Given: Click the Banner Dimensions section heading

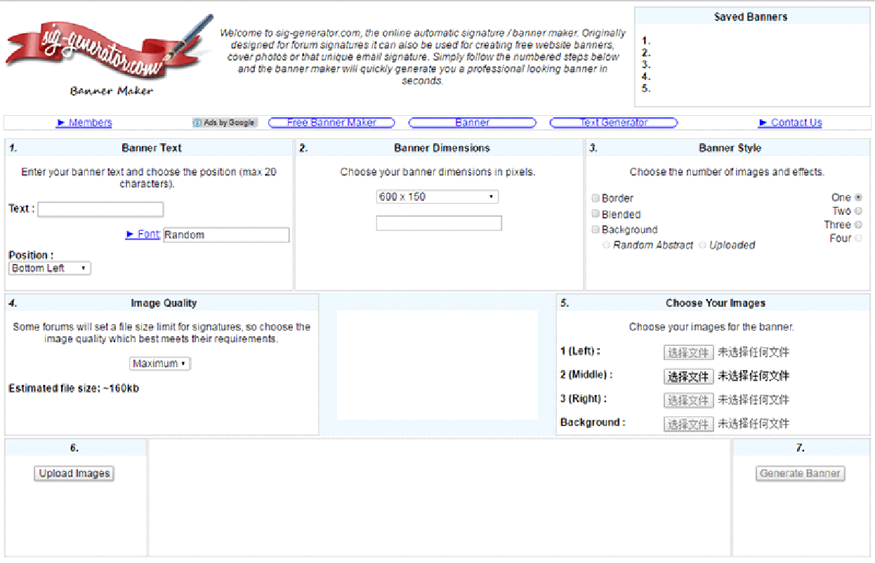Looking at the screenshot, I should pyautogui.click(x=442, y=148).
